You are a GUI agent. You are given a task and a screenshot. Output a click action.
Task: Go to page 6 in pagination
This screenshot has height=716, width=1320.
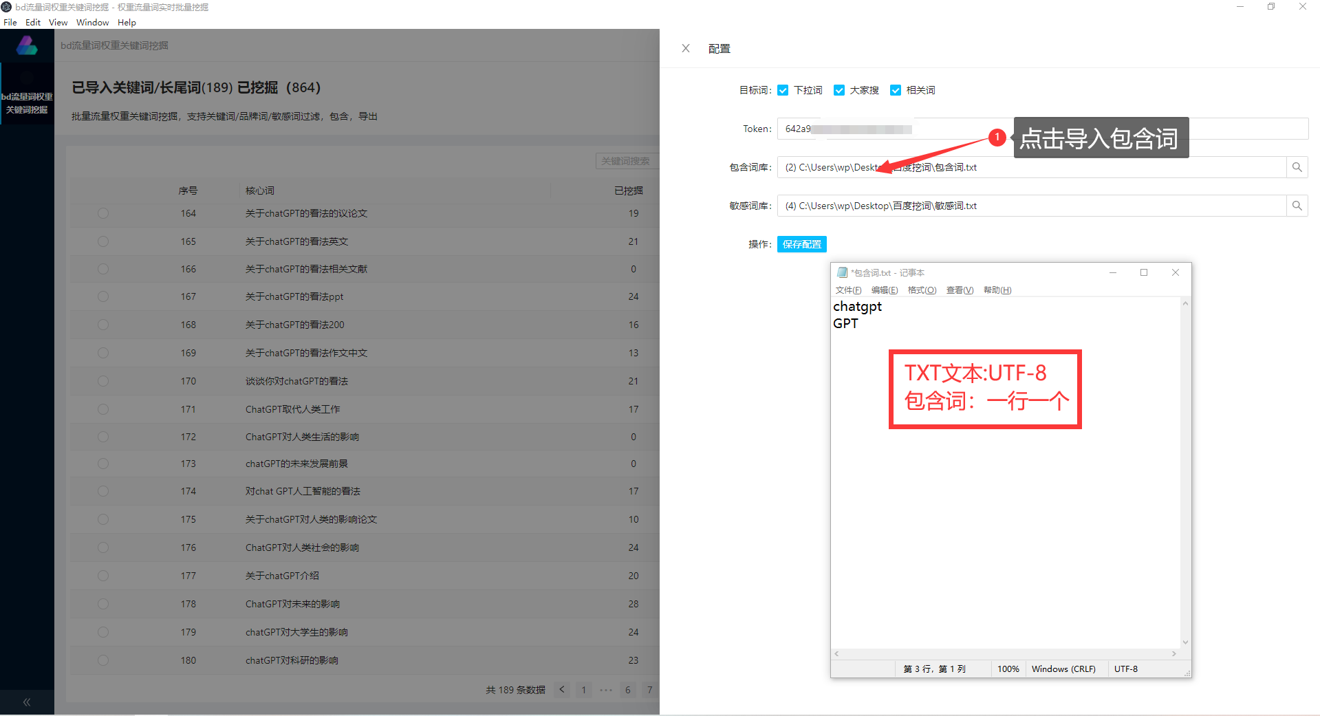coord(627,689)
